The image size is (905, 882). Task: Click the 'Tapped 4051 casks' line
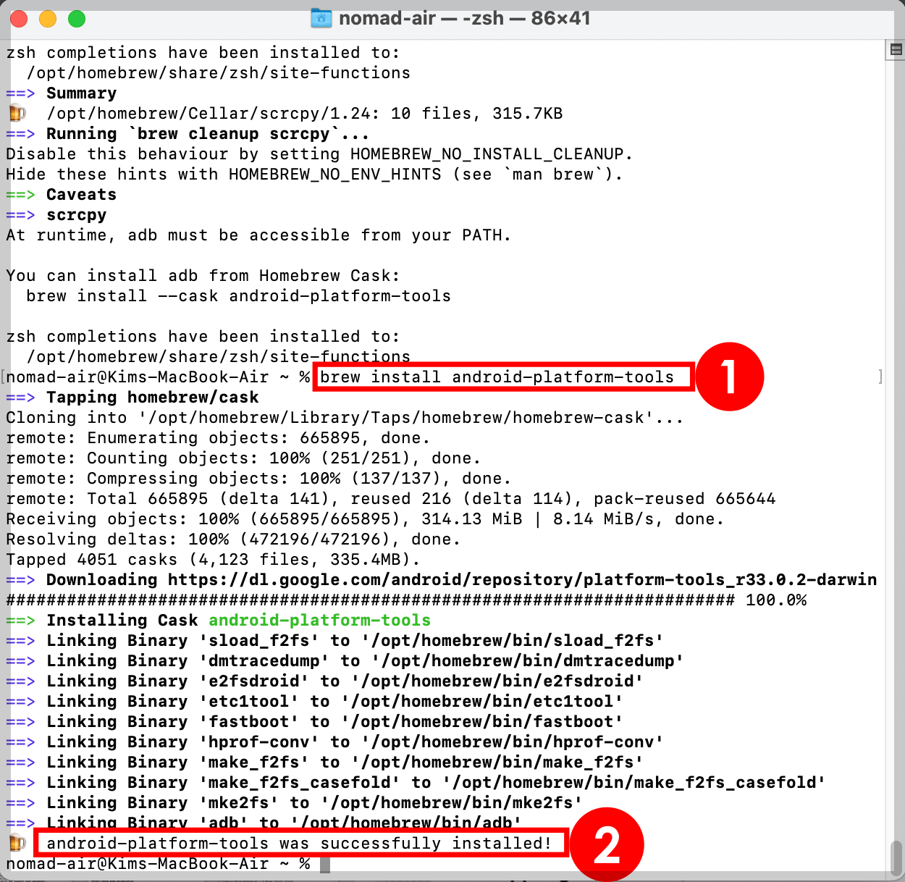click(x=213, y=560)
